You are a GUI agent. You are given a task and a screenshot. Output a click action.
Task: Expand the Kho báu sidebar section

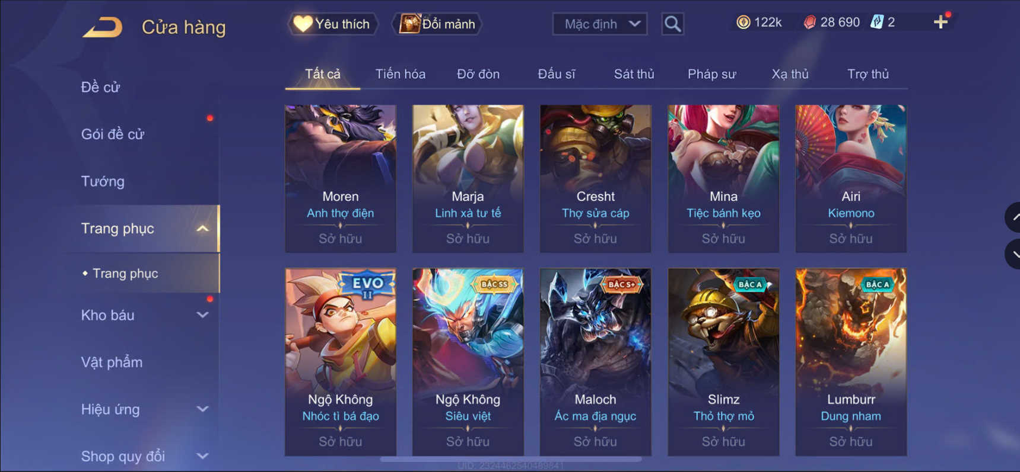[x=203, y=315]
